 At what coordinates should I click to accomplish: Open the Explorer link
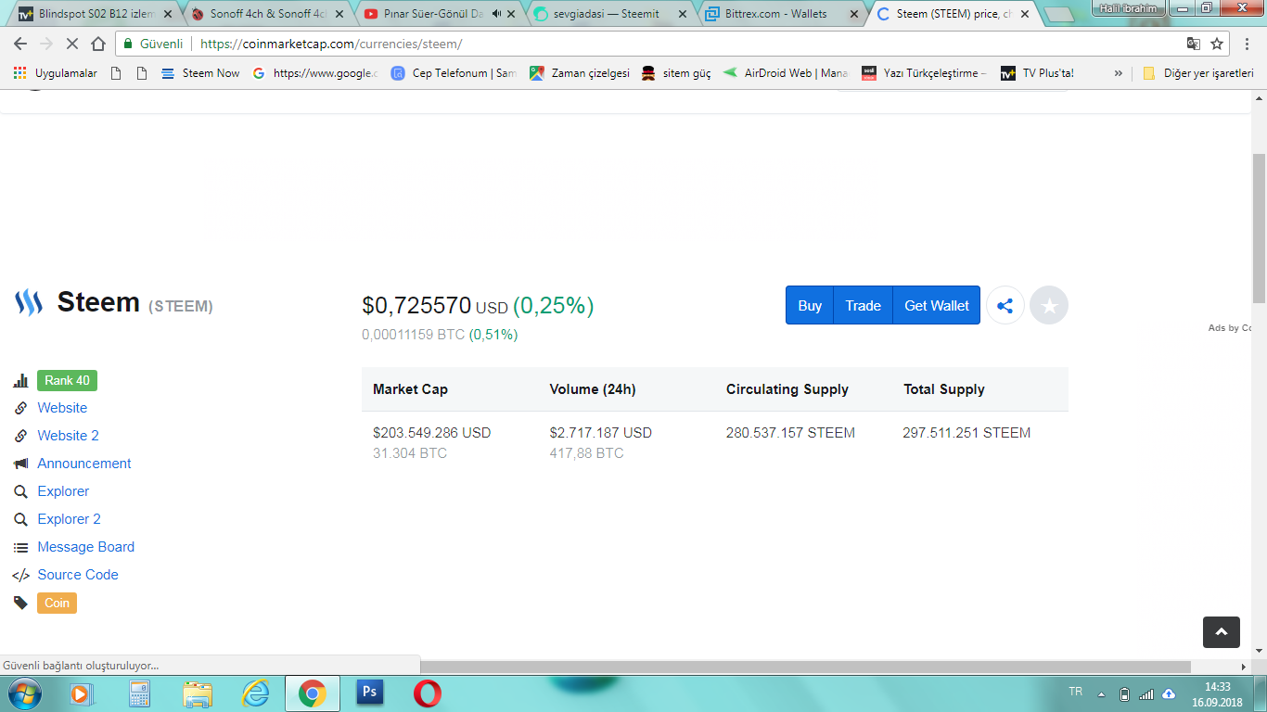(63, 491)
